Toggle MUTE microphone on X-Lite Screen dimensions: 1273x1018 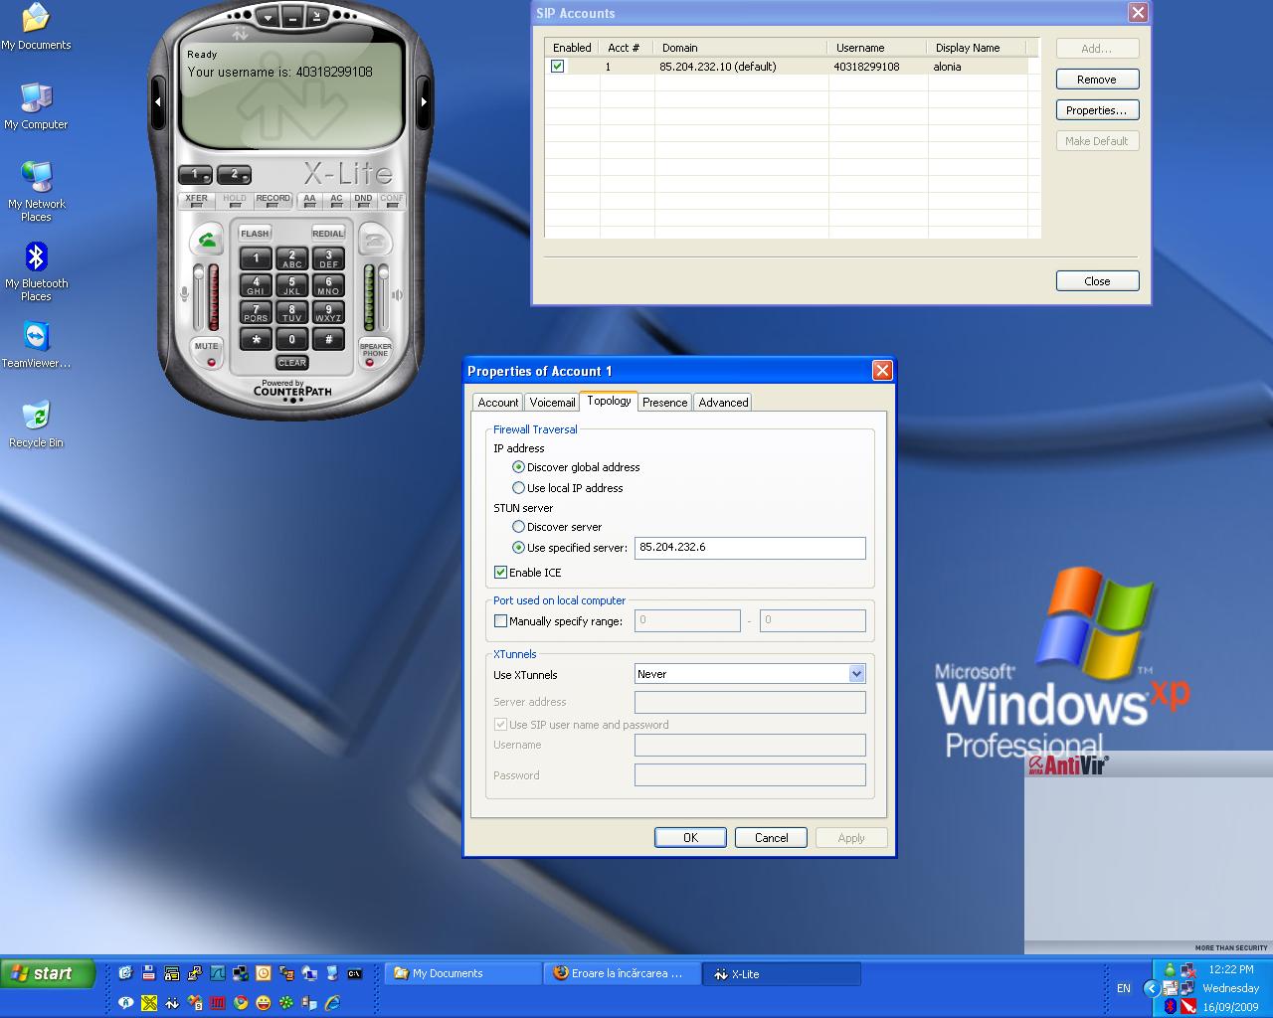point(207,351)
